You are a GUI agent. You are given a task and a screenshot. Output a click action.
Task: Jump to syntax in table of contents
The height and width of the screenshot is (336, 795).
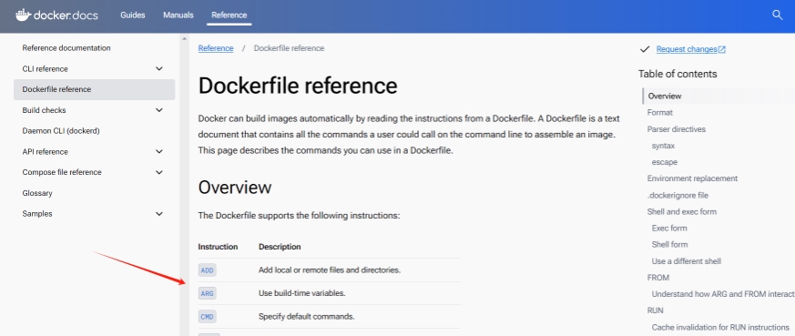click(663, 146)
